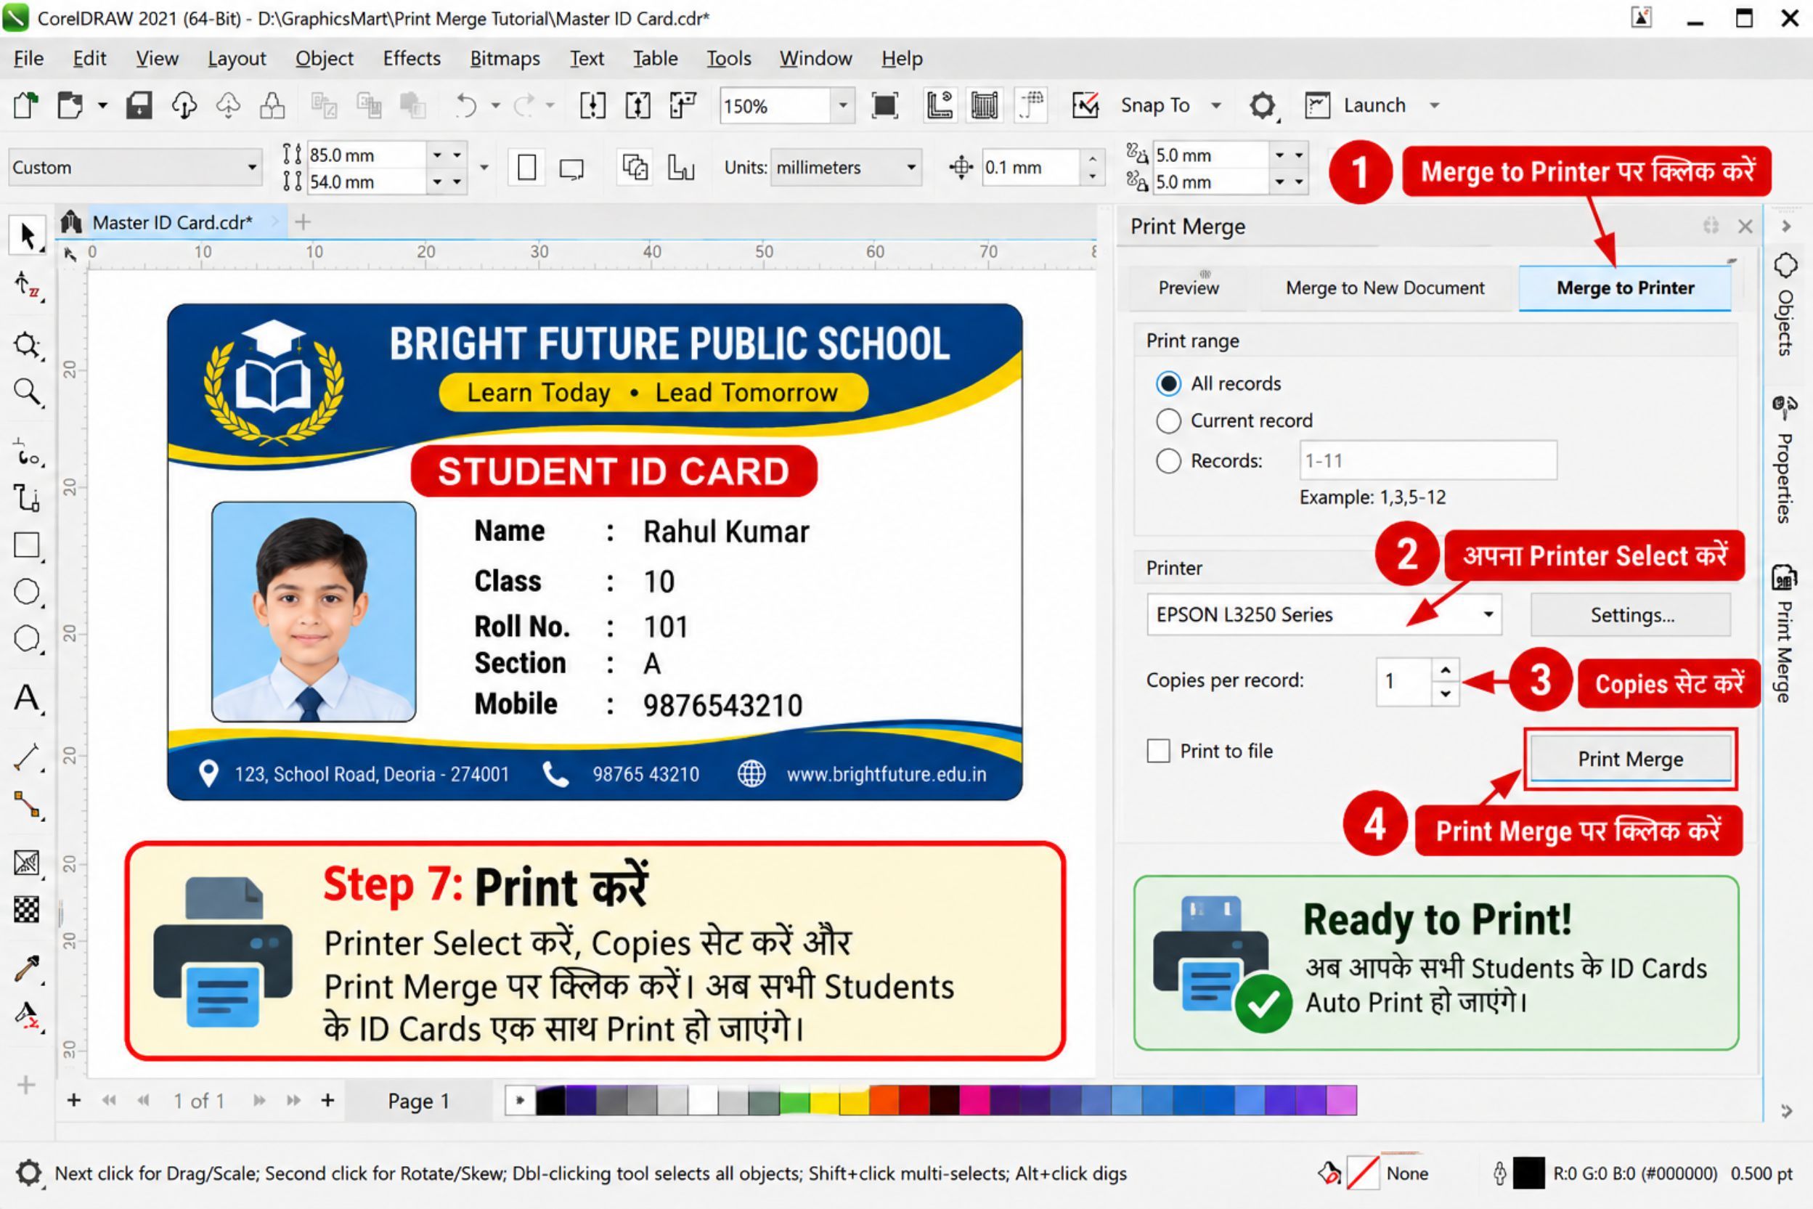
Task: Select the Shape edit tool
Action: 27,286
